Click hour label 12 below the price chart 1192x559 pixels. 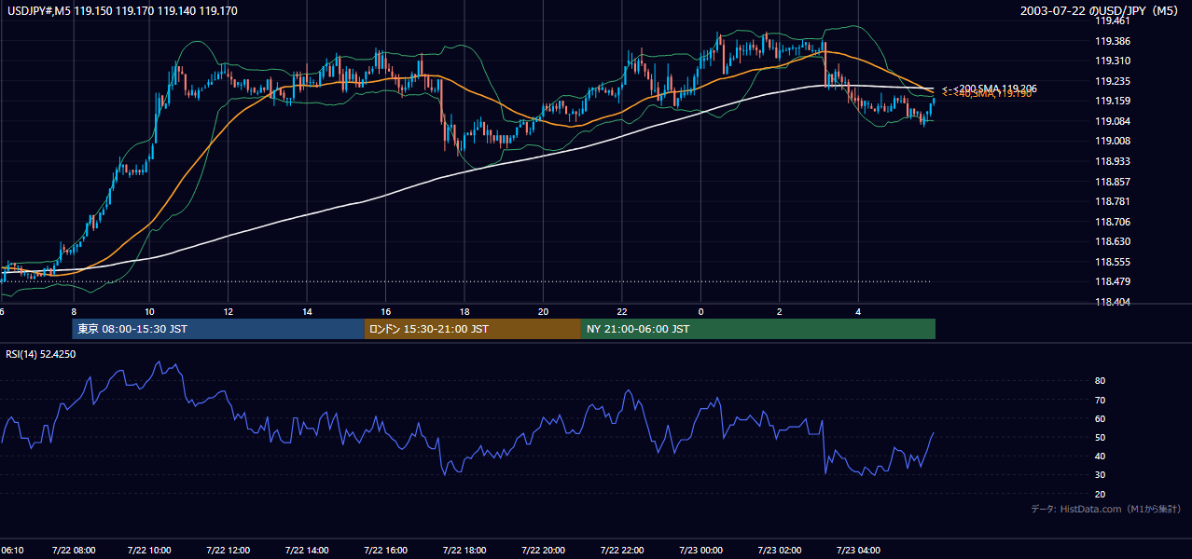[228, 311]
